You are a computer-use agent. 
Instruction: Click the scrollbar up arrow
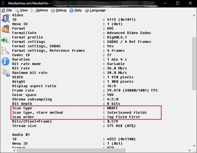194,16
